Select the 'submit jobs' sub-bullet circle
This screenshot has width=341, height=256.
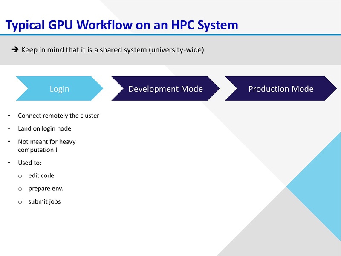coord(19,201)
